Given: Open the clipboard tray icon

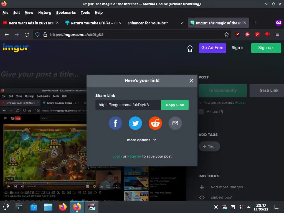Looking at the screenshot, I should pyautogui.click(x=233, y=207).
